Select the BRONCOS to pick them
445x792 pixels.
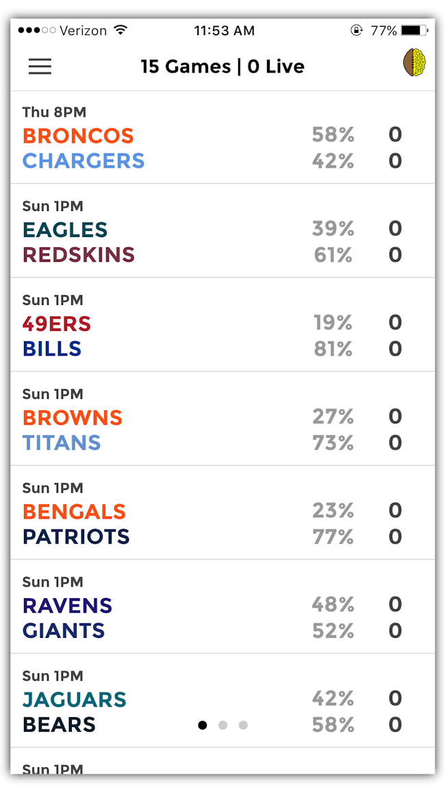tap(77, 136)
